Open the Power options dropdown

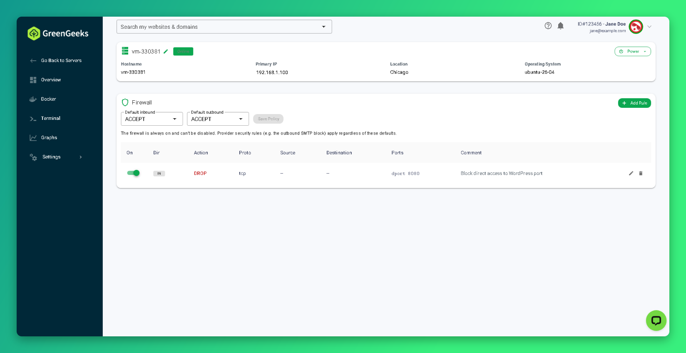(633, 51)
